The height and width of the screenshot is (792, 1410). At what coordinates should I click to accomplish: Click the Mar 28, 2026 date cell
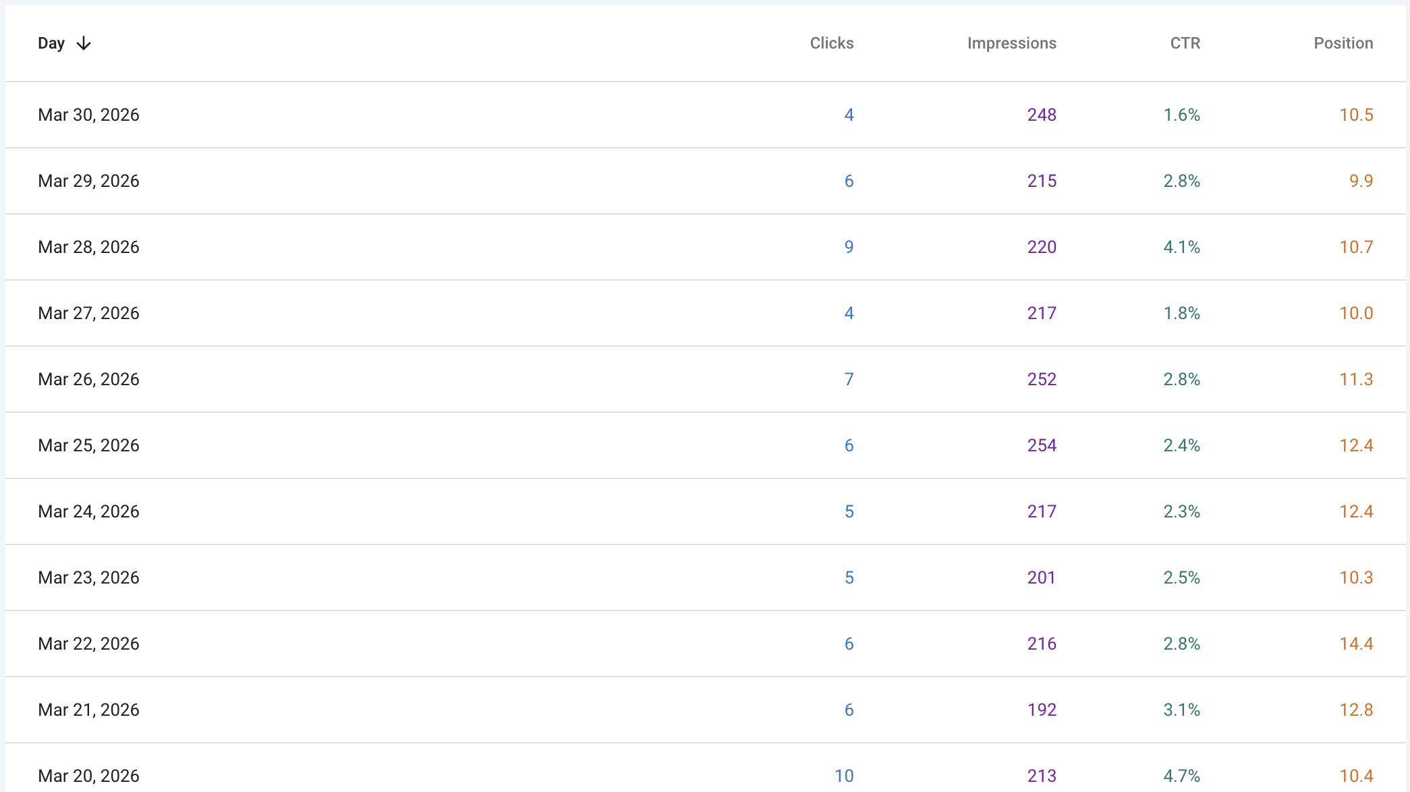click(x=88, y=247)
